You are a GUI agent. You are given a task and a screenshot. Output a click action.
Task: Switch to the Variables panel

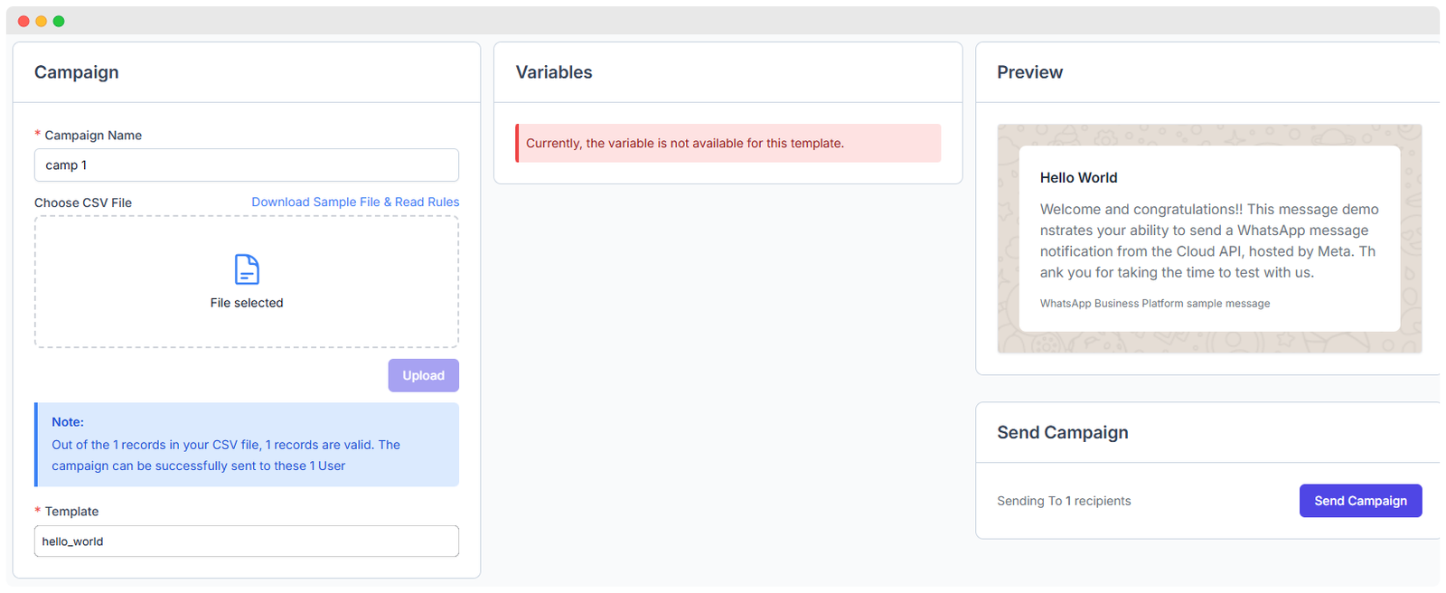[x=554, y=71]
